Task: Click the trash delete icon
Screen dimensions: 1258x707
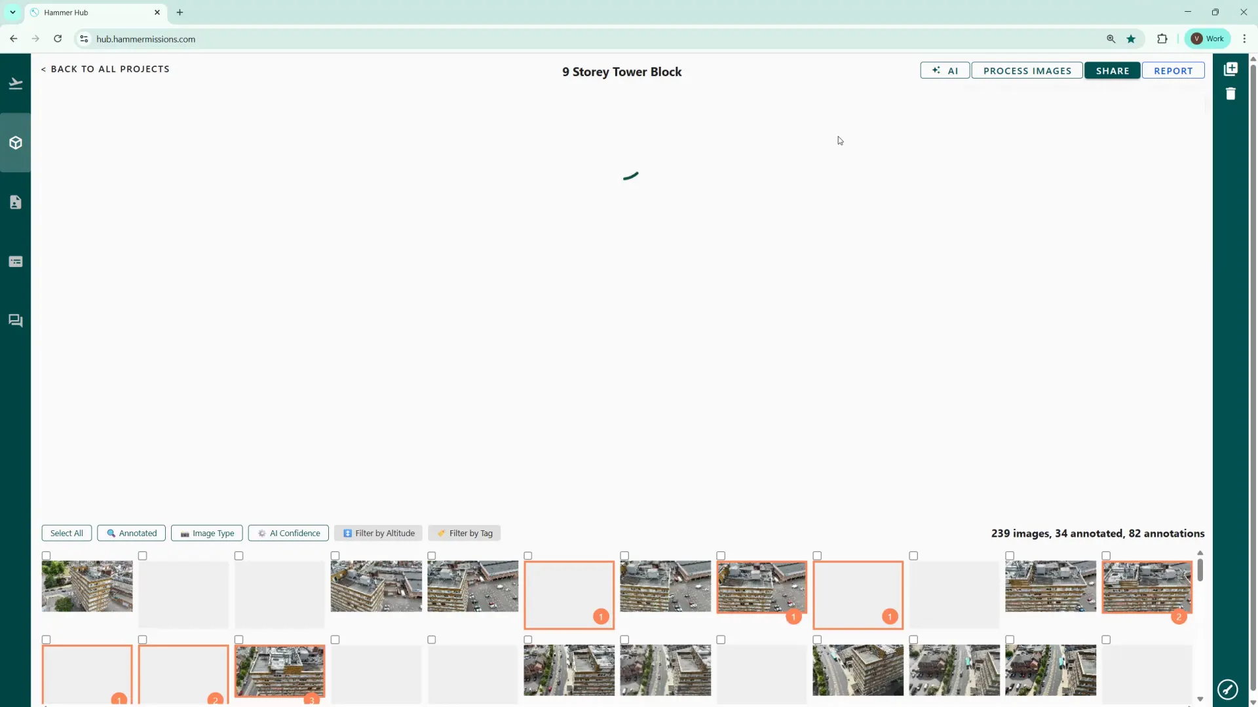Action: (1230, 94)
